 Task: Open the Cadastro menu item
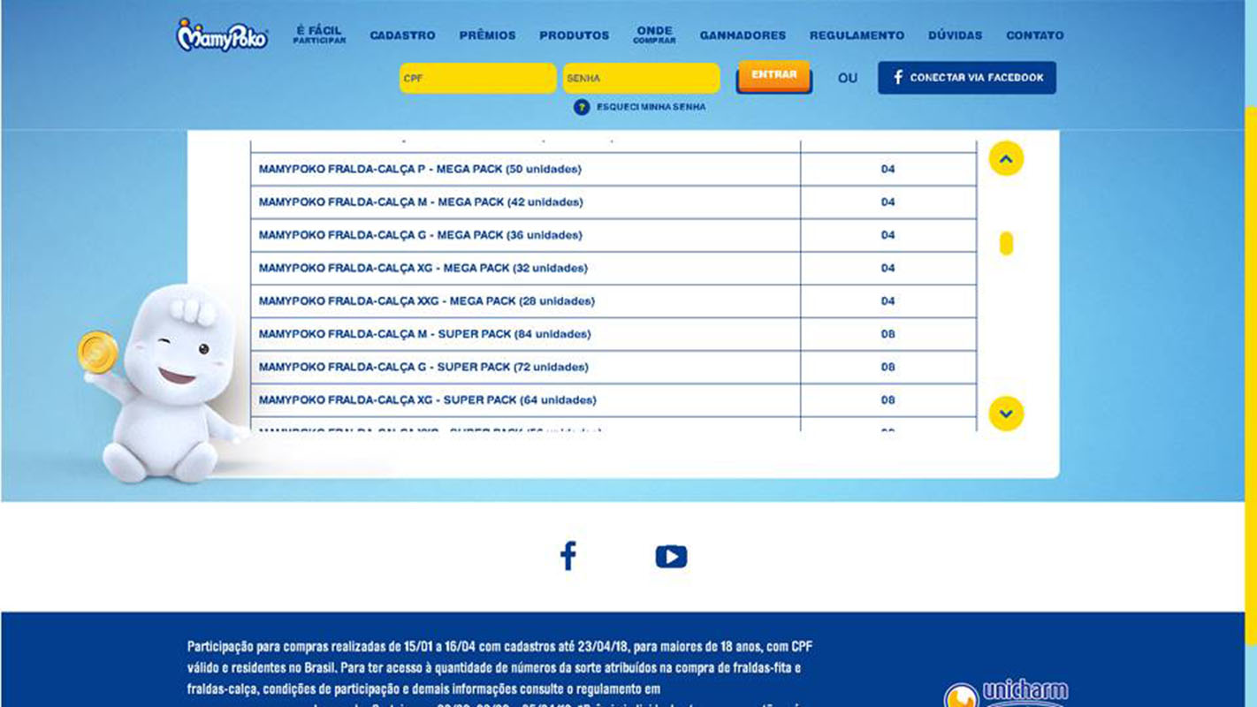pos(402,35)
